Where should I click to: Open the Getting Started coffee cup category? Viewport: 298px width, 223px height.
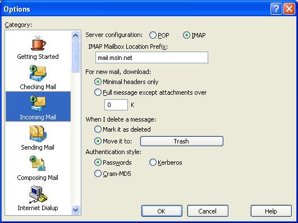[38, 43]
